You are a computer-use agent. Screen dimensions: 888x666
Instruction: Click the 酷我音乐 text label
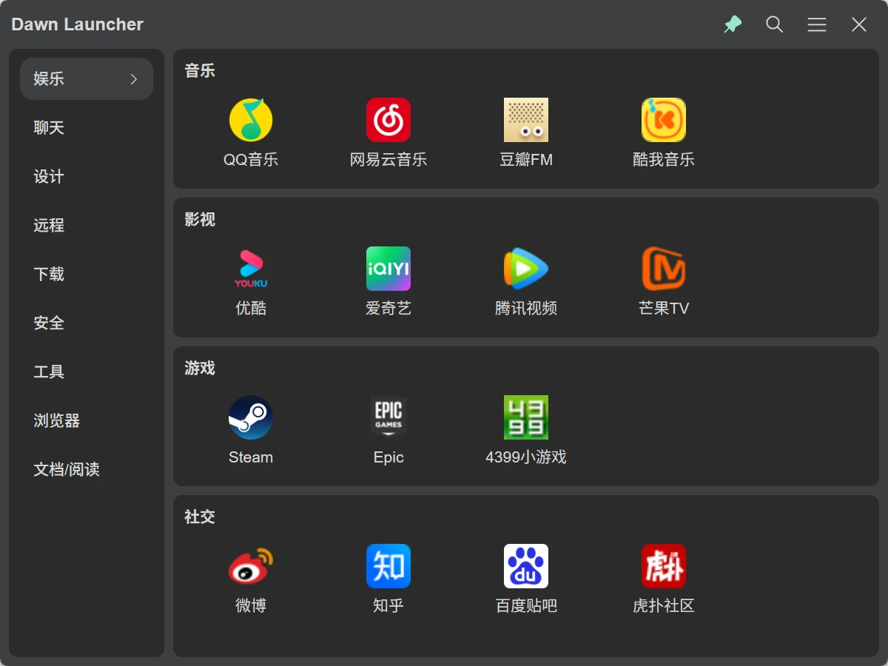point(664,160)
